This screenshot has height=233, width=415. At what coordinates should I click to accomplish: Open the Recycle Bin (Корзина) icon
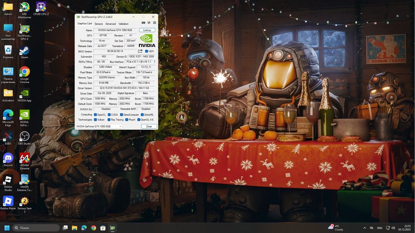pyautogui.click(x=8, y=52)
